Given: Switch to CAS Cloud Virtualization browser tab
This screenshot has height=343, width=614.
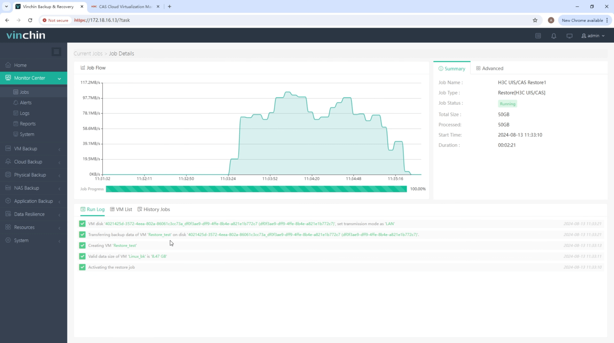Looking at the screenshot, I should click(125, 6).
